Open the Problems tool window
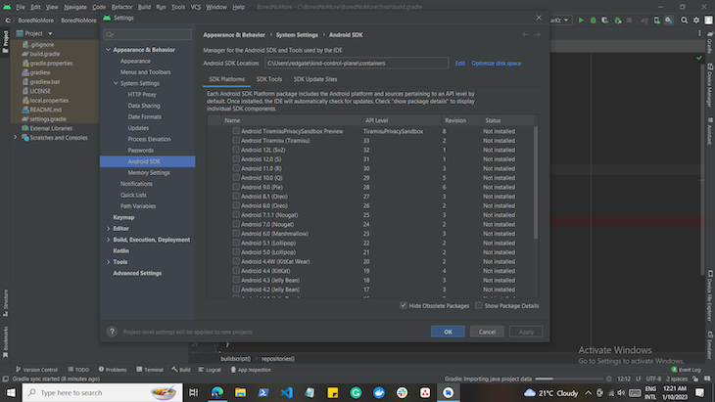 [x=114, y=370]
